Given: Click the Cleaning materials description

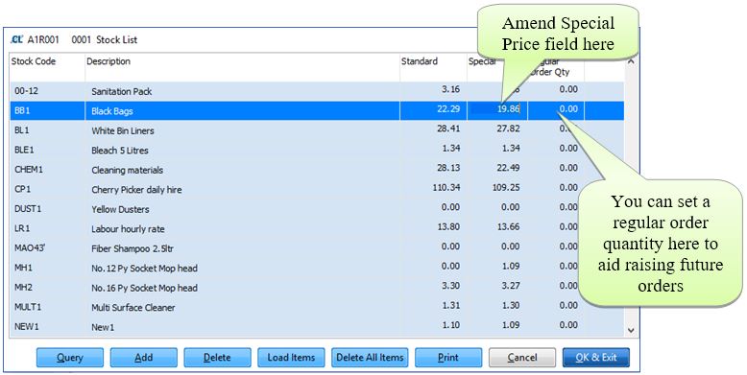Looking at the screenshot, I should [127, 171].
